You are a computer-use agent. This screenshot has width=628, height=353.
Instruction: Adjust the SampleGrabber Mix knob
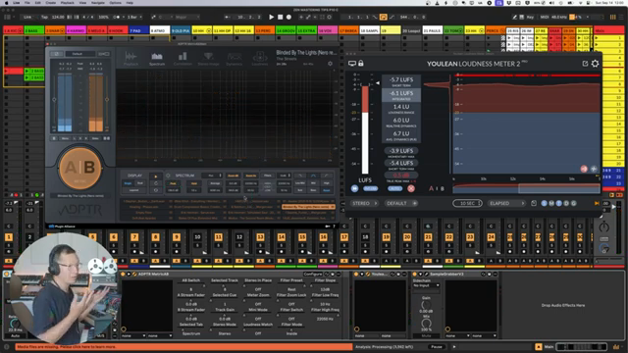tap(426, 323)
